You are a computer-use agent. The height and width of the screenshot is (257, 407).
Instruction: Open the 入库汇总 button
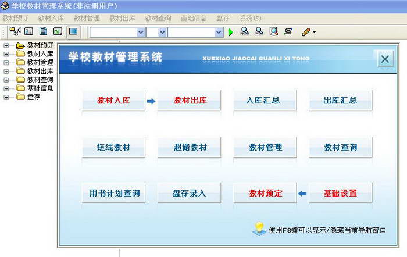[x=265, y=100]
